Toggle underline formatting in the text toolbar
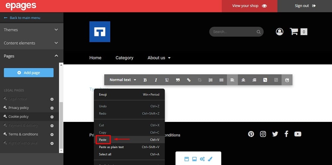The width and height of the screenshot is (332, 165). (x=167, y=80)
